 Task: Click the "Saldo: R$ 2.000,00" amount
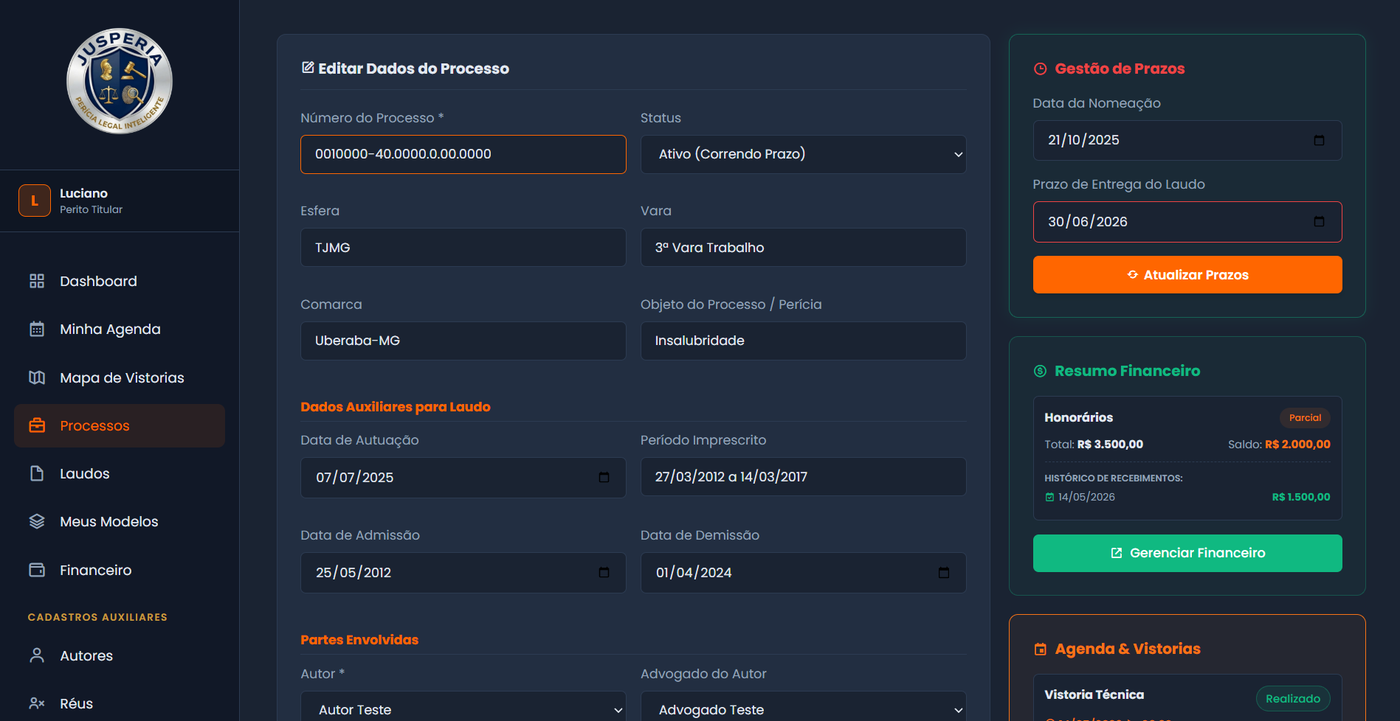click(1279, 444)
